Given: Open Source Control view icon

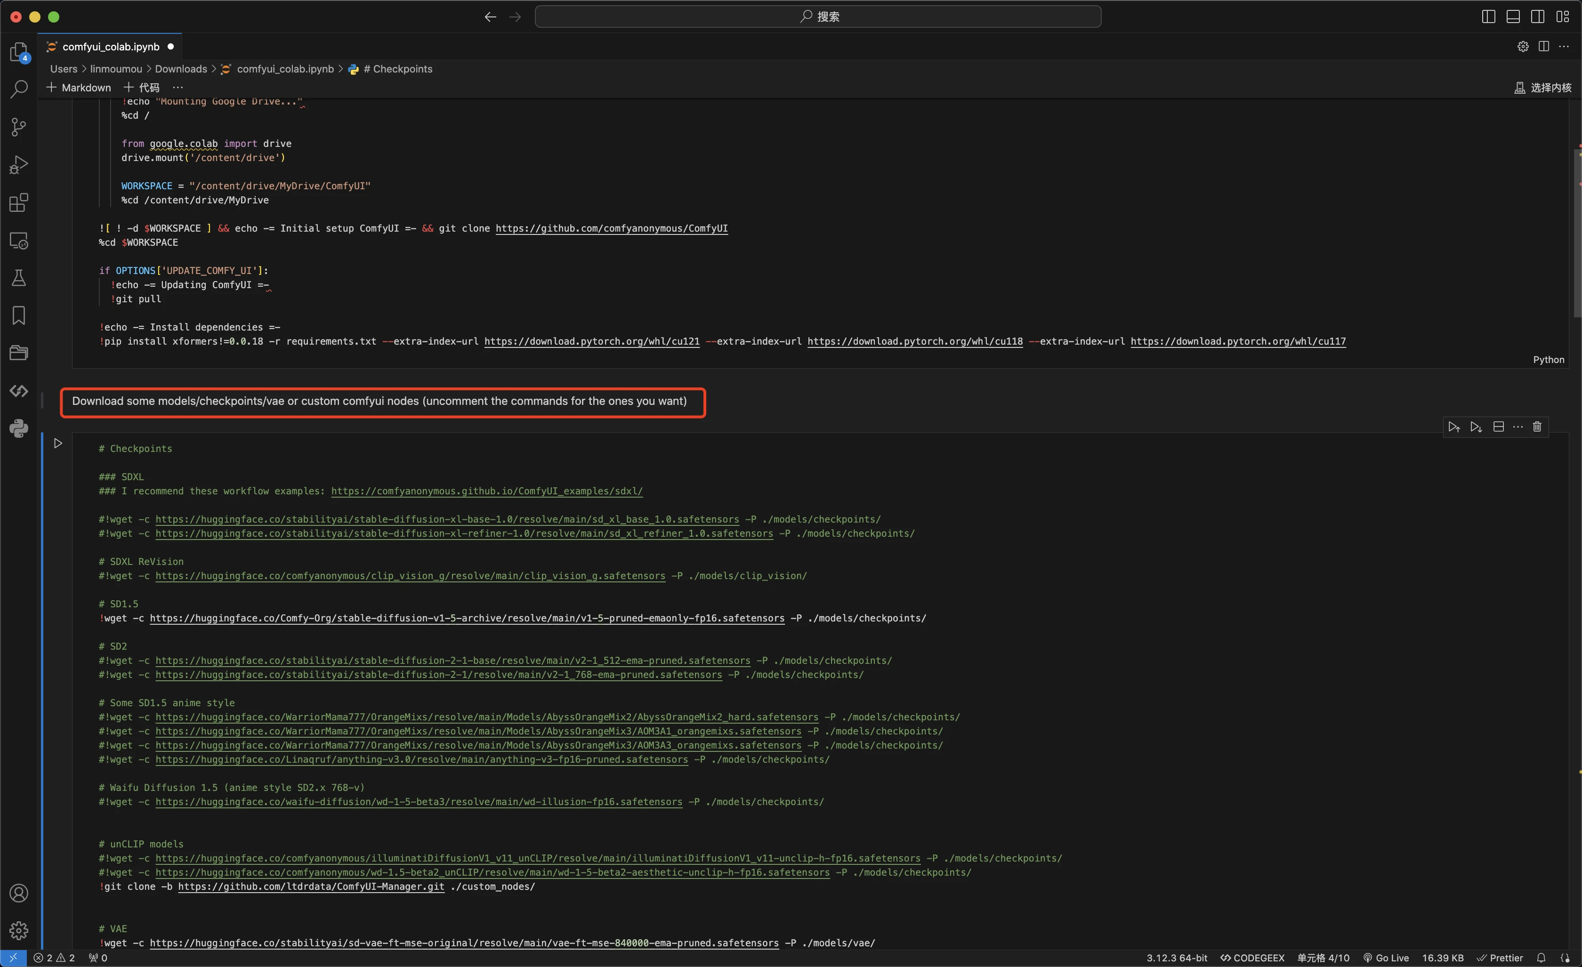Looking at the screenshot, I should (x=19, y=127).
